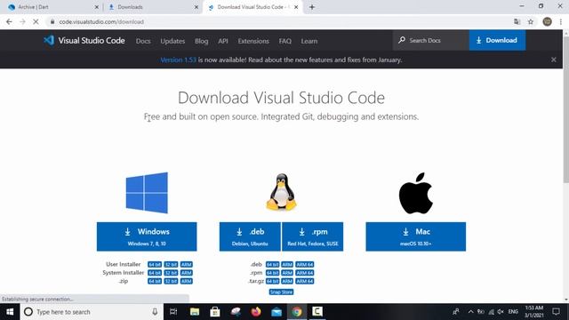Open the Docs menu item
Screen dimensions: 569x320
[x=143, y=41]
